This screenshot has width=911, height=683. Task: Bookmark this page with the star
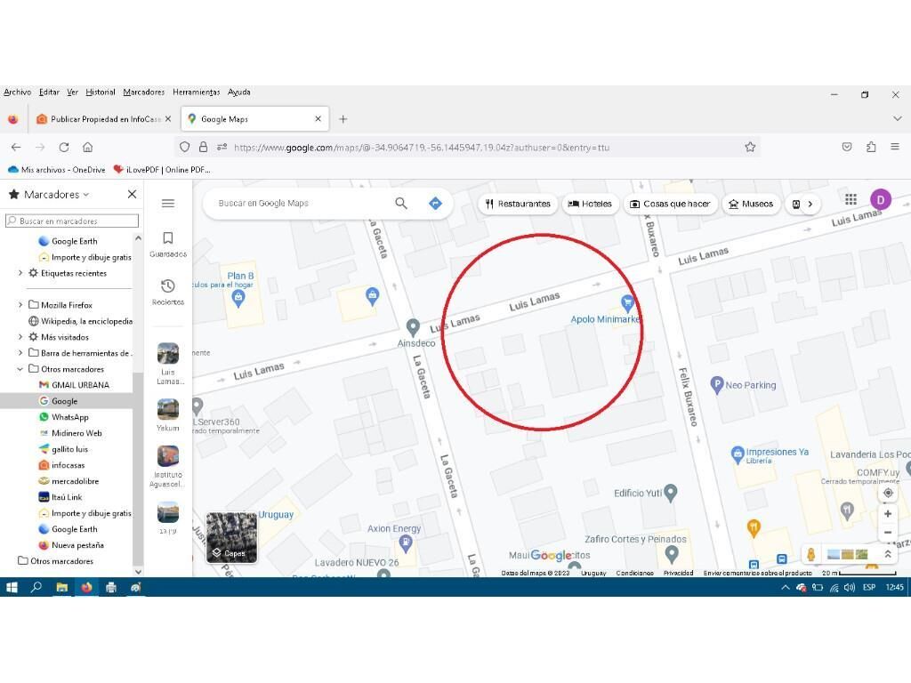750,147
